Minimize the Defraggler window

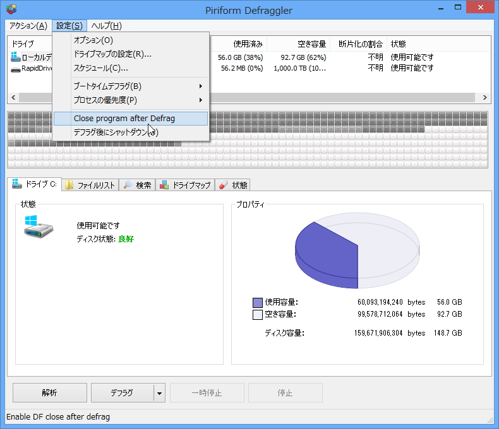[441, 8]
